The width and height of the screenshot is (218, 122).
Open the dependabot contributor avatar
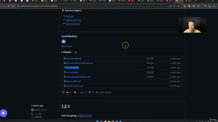coord(64,41)
